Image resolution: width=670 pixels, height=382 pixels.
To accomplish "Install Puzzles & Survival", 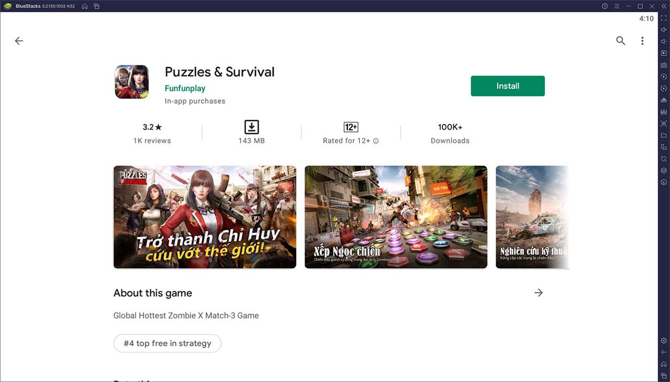I will click(x=508, y=86).
